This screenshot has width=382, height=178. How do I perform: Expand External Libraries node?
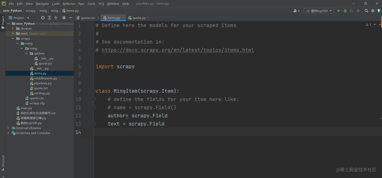pyautogui.click(x=8, y=128)
